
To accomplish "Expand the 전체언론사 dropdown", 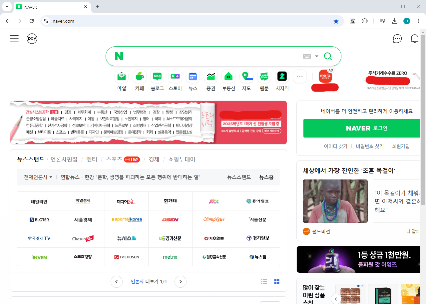I will (x=38, y=177).
